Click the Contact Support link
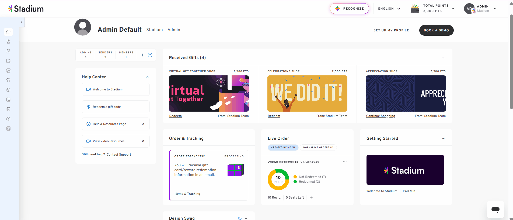The image size is (513, 220). 119,155
